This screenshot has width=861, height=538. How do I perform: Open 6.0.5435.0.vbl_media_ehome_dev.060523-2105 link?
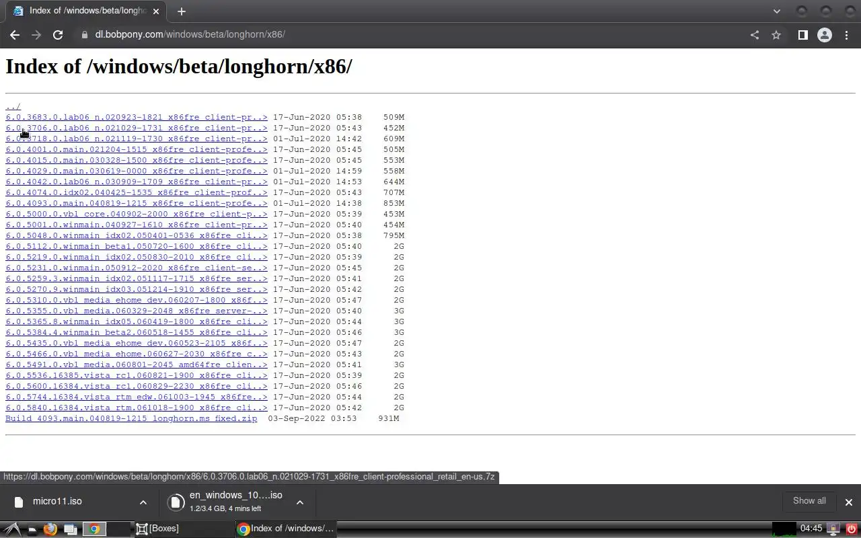tap(137, 343)
